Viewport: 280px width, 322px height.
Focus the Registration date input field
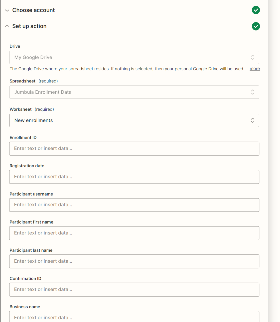134,177
